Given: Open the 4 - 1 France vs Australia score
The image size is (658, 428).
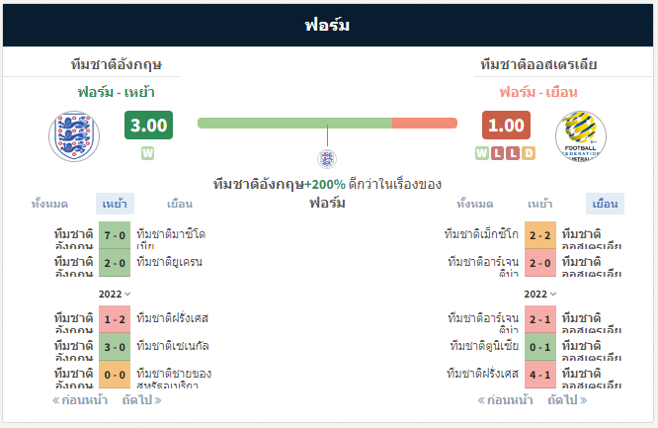Looking at the screenshot, I should coord(540,375).
